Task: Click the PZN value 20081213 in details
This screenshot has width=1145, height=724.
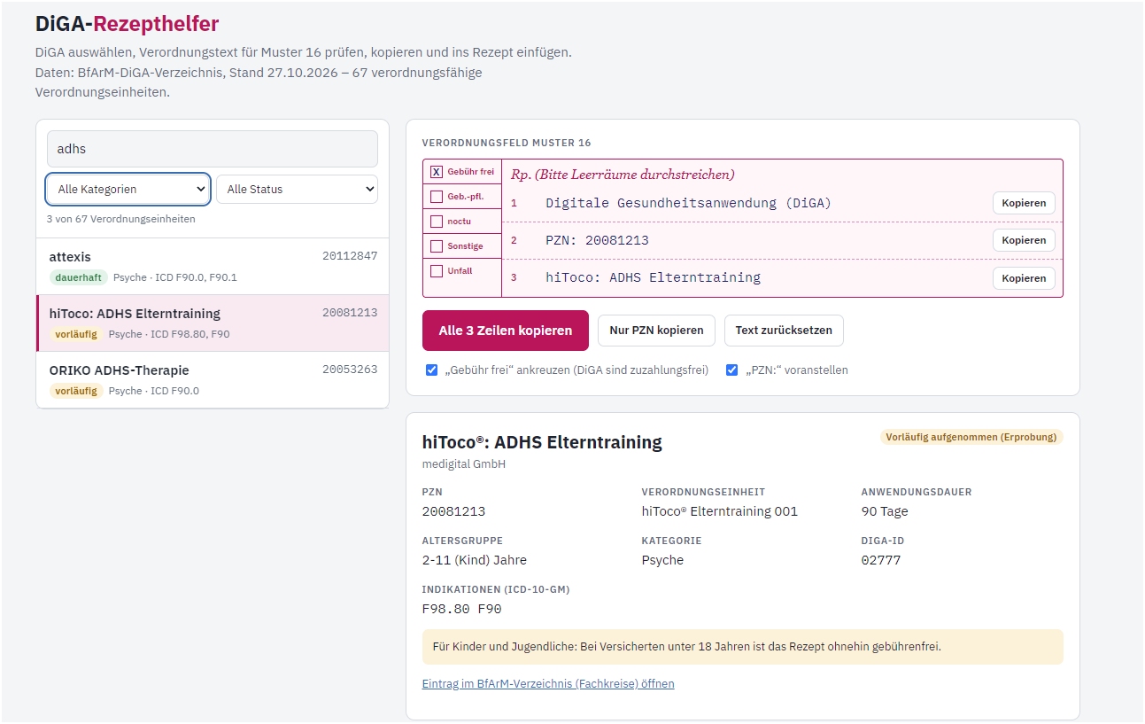Action: pos(454,511)
